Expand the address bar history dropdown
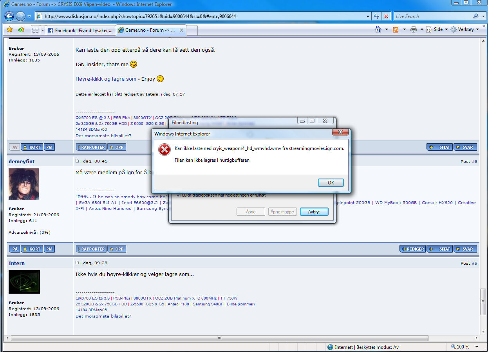 368,16
